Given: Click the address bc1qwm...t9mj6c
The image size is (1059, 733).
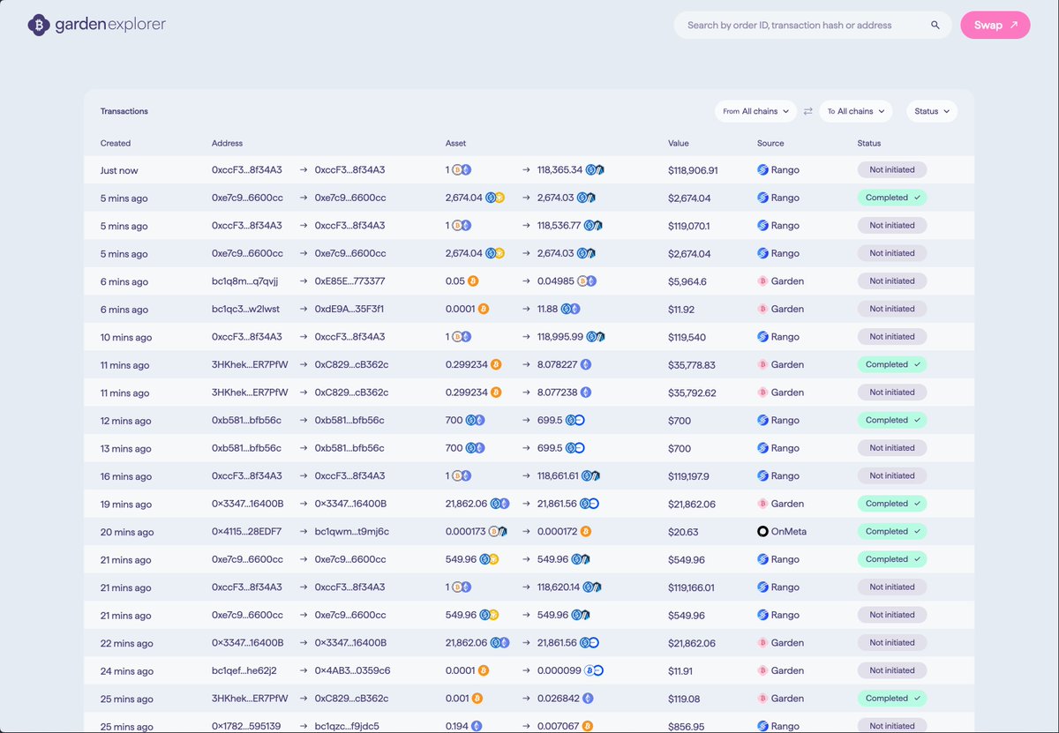Looking at the screenshot, I should click(x=351, y=532).
